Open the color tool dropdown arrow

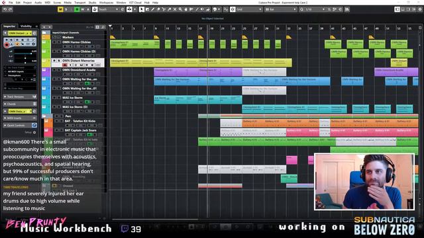[x=219, y=9]
